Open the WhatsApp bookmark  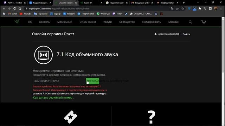[103, 14]
